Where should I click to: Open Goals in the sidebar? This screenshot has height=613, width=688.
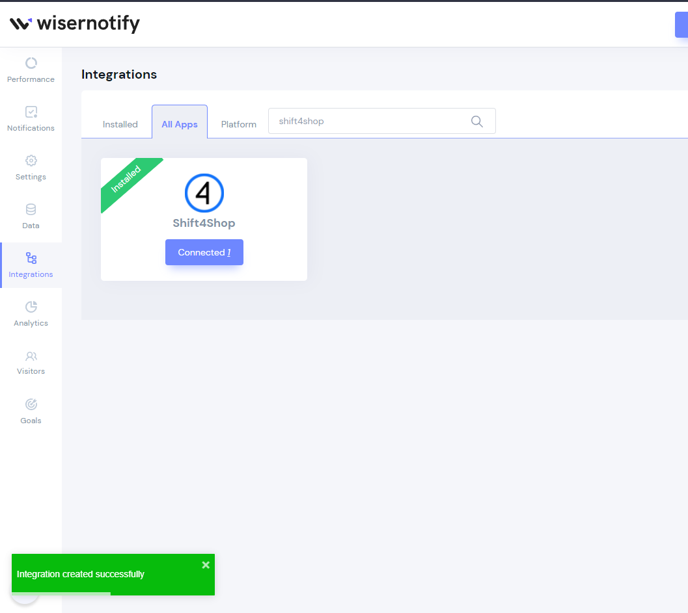pyautogui.click(x=31, y=411)
